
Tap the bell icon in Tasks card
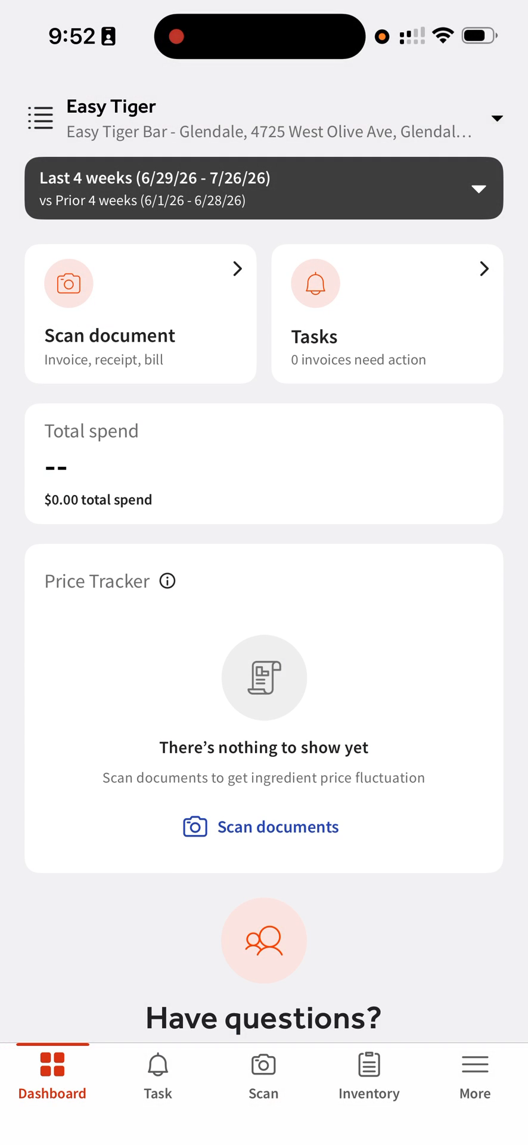point(315,283)
